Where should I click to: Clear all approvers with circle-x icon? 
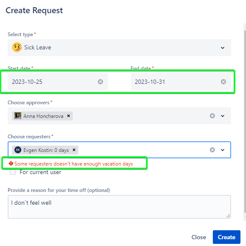[212, 116]
